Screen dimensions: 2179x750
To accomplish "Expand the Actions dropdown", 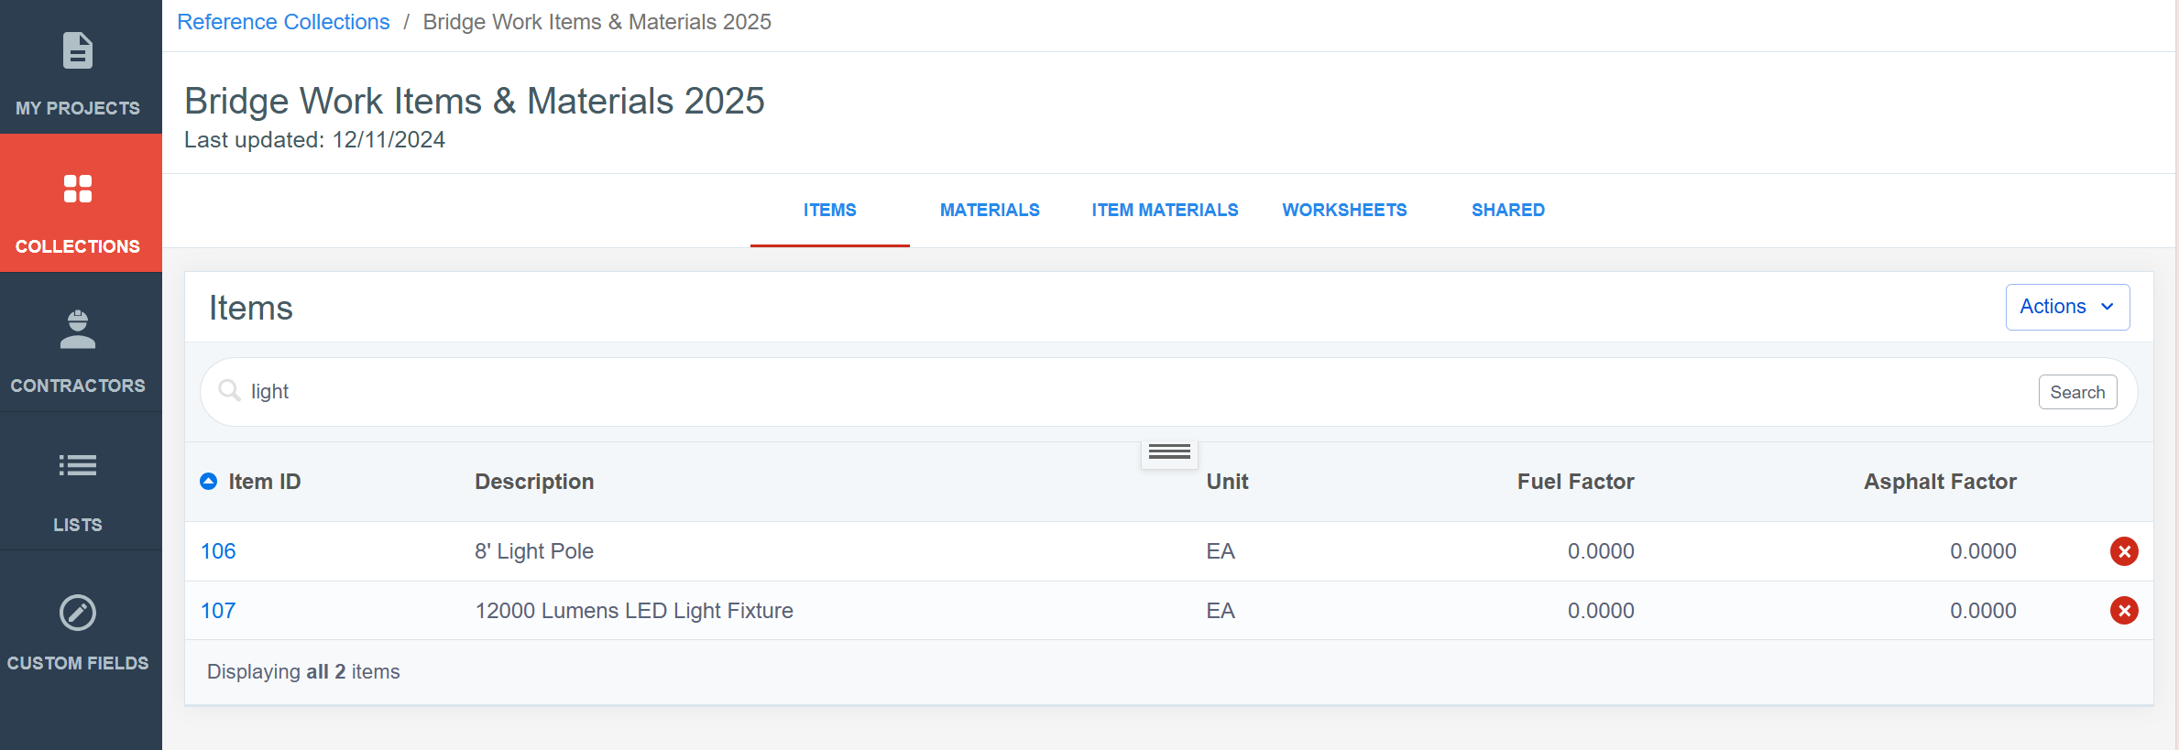I will click(2067, 307).
